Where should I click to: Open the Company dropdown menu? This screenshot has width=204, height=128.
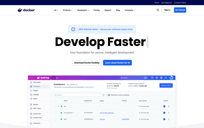(130, 10)
